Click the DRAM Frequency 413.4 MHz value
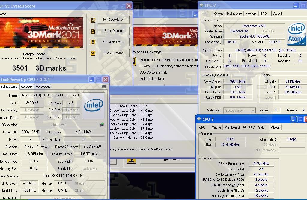307x200 pixels. click(x=261, y=164)
